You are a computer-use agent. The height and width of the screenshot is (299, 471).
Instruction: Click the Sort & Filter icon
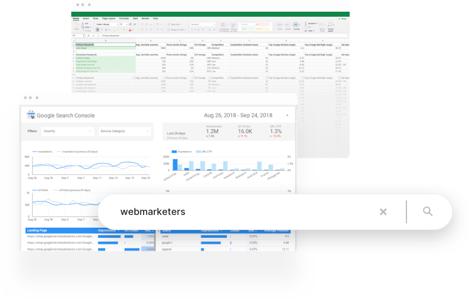tap(322, 26)
